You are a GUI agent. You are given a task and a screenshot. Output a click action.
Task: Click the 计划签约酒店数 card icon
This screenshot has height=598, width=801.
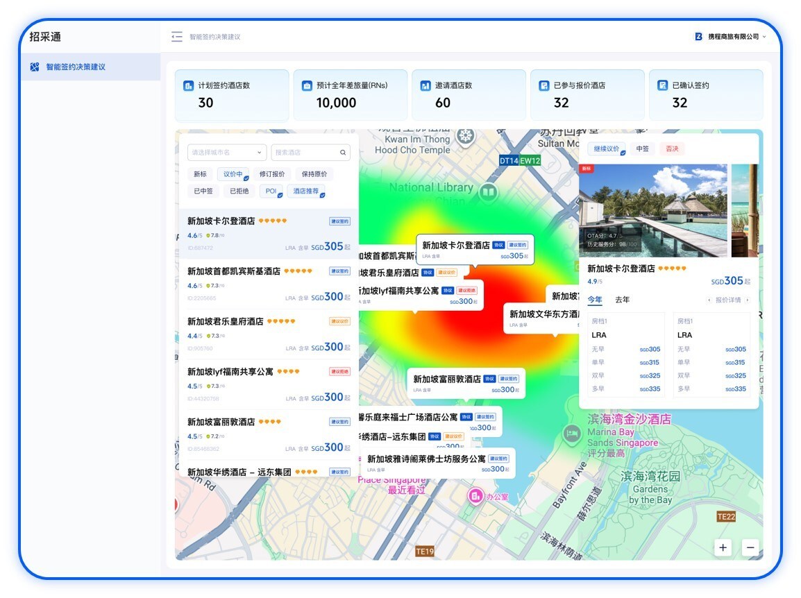tap(188, 86)
